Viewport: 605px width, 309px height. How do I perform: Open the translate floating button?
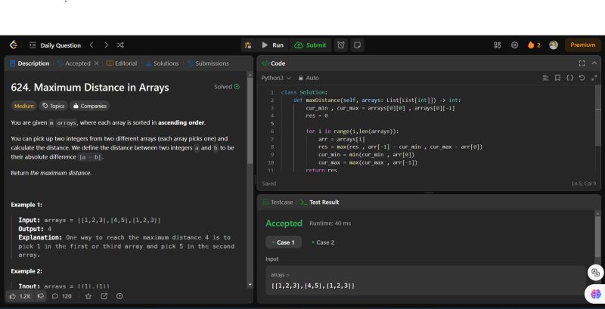tap(595, 273)
